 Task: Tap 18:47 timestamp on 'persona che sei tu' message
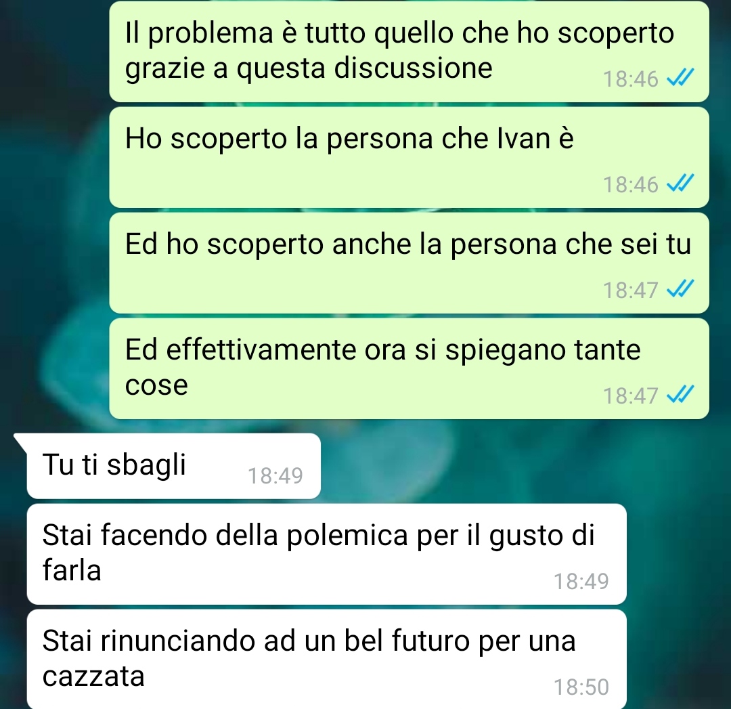[630, 290]
